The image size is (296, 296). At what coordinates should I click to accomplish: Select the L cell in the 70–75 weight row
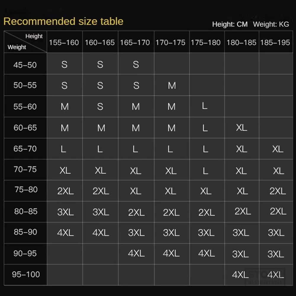[x=205, y=171]
